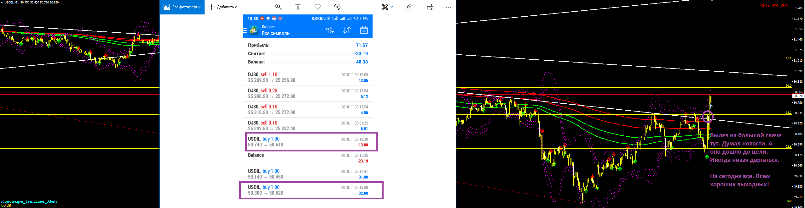Open the edit and create tool

tap(385, 7)
